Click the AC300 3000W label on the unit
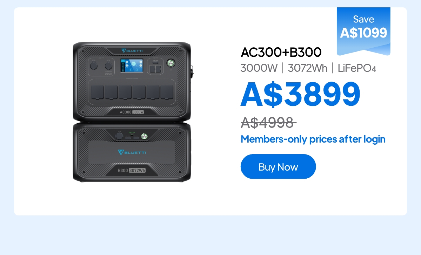This screenshot has height=255, width=421. point(132,112)
